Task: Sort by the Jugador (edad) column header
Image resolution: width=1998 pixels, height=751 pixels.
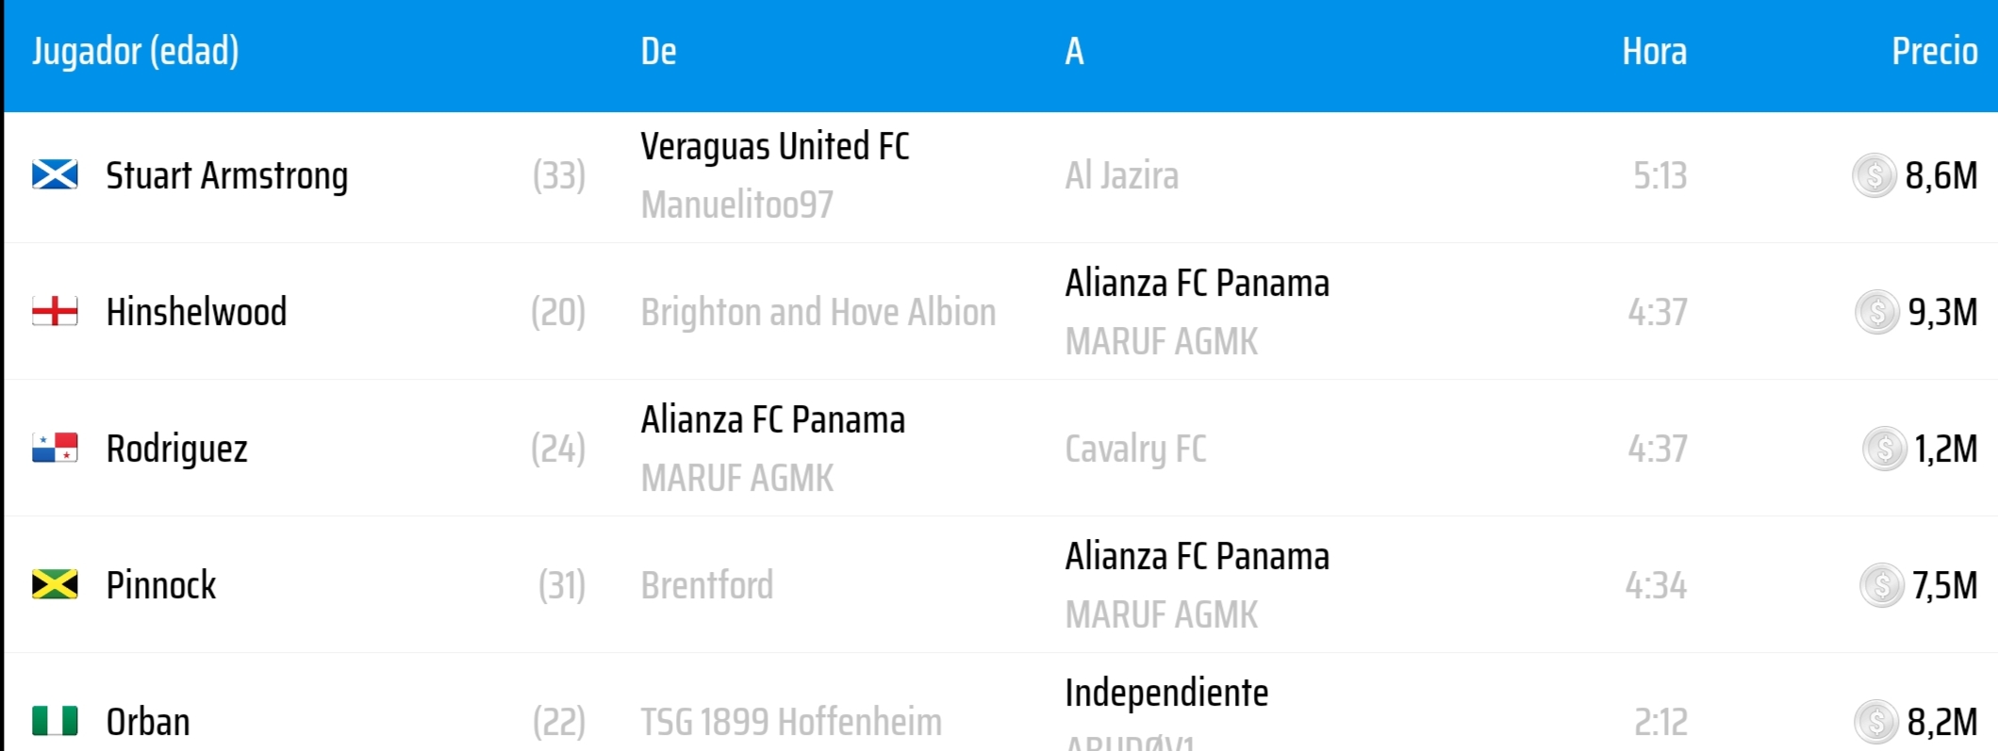Action: click(x=135, y=51)
